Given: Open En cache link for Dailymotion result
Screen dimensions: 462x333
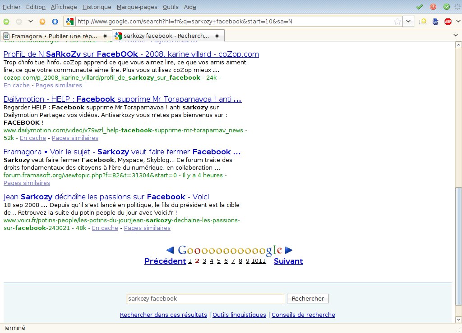Looking at the screenshot, I should pos(32,138).
